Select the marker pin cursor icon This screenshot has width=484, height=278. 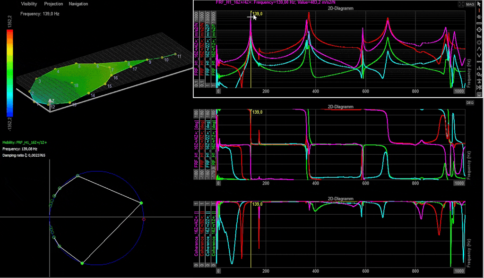pos(479,75)
